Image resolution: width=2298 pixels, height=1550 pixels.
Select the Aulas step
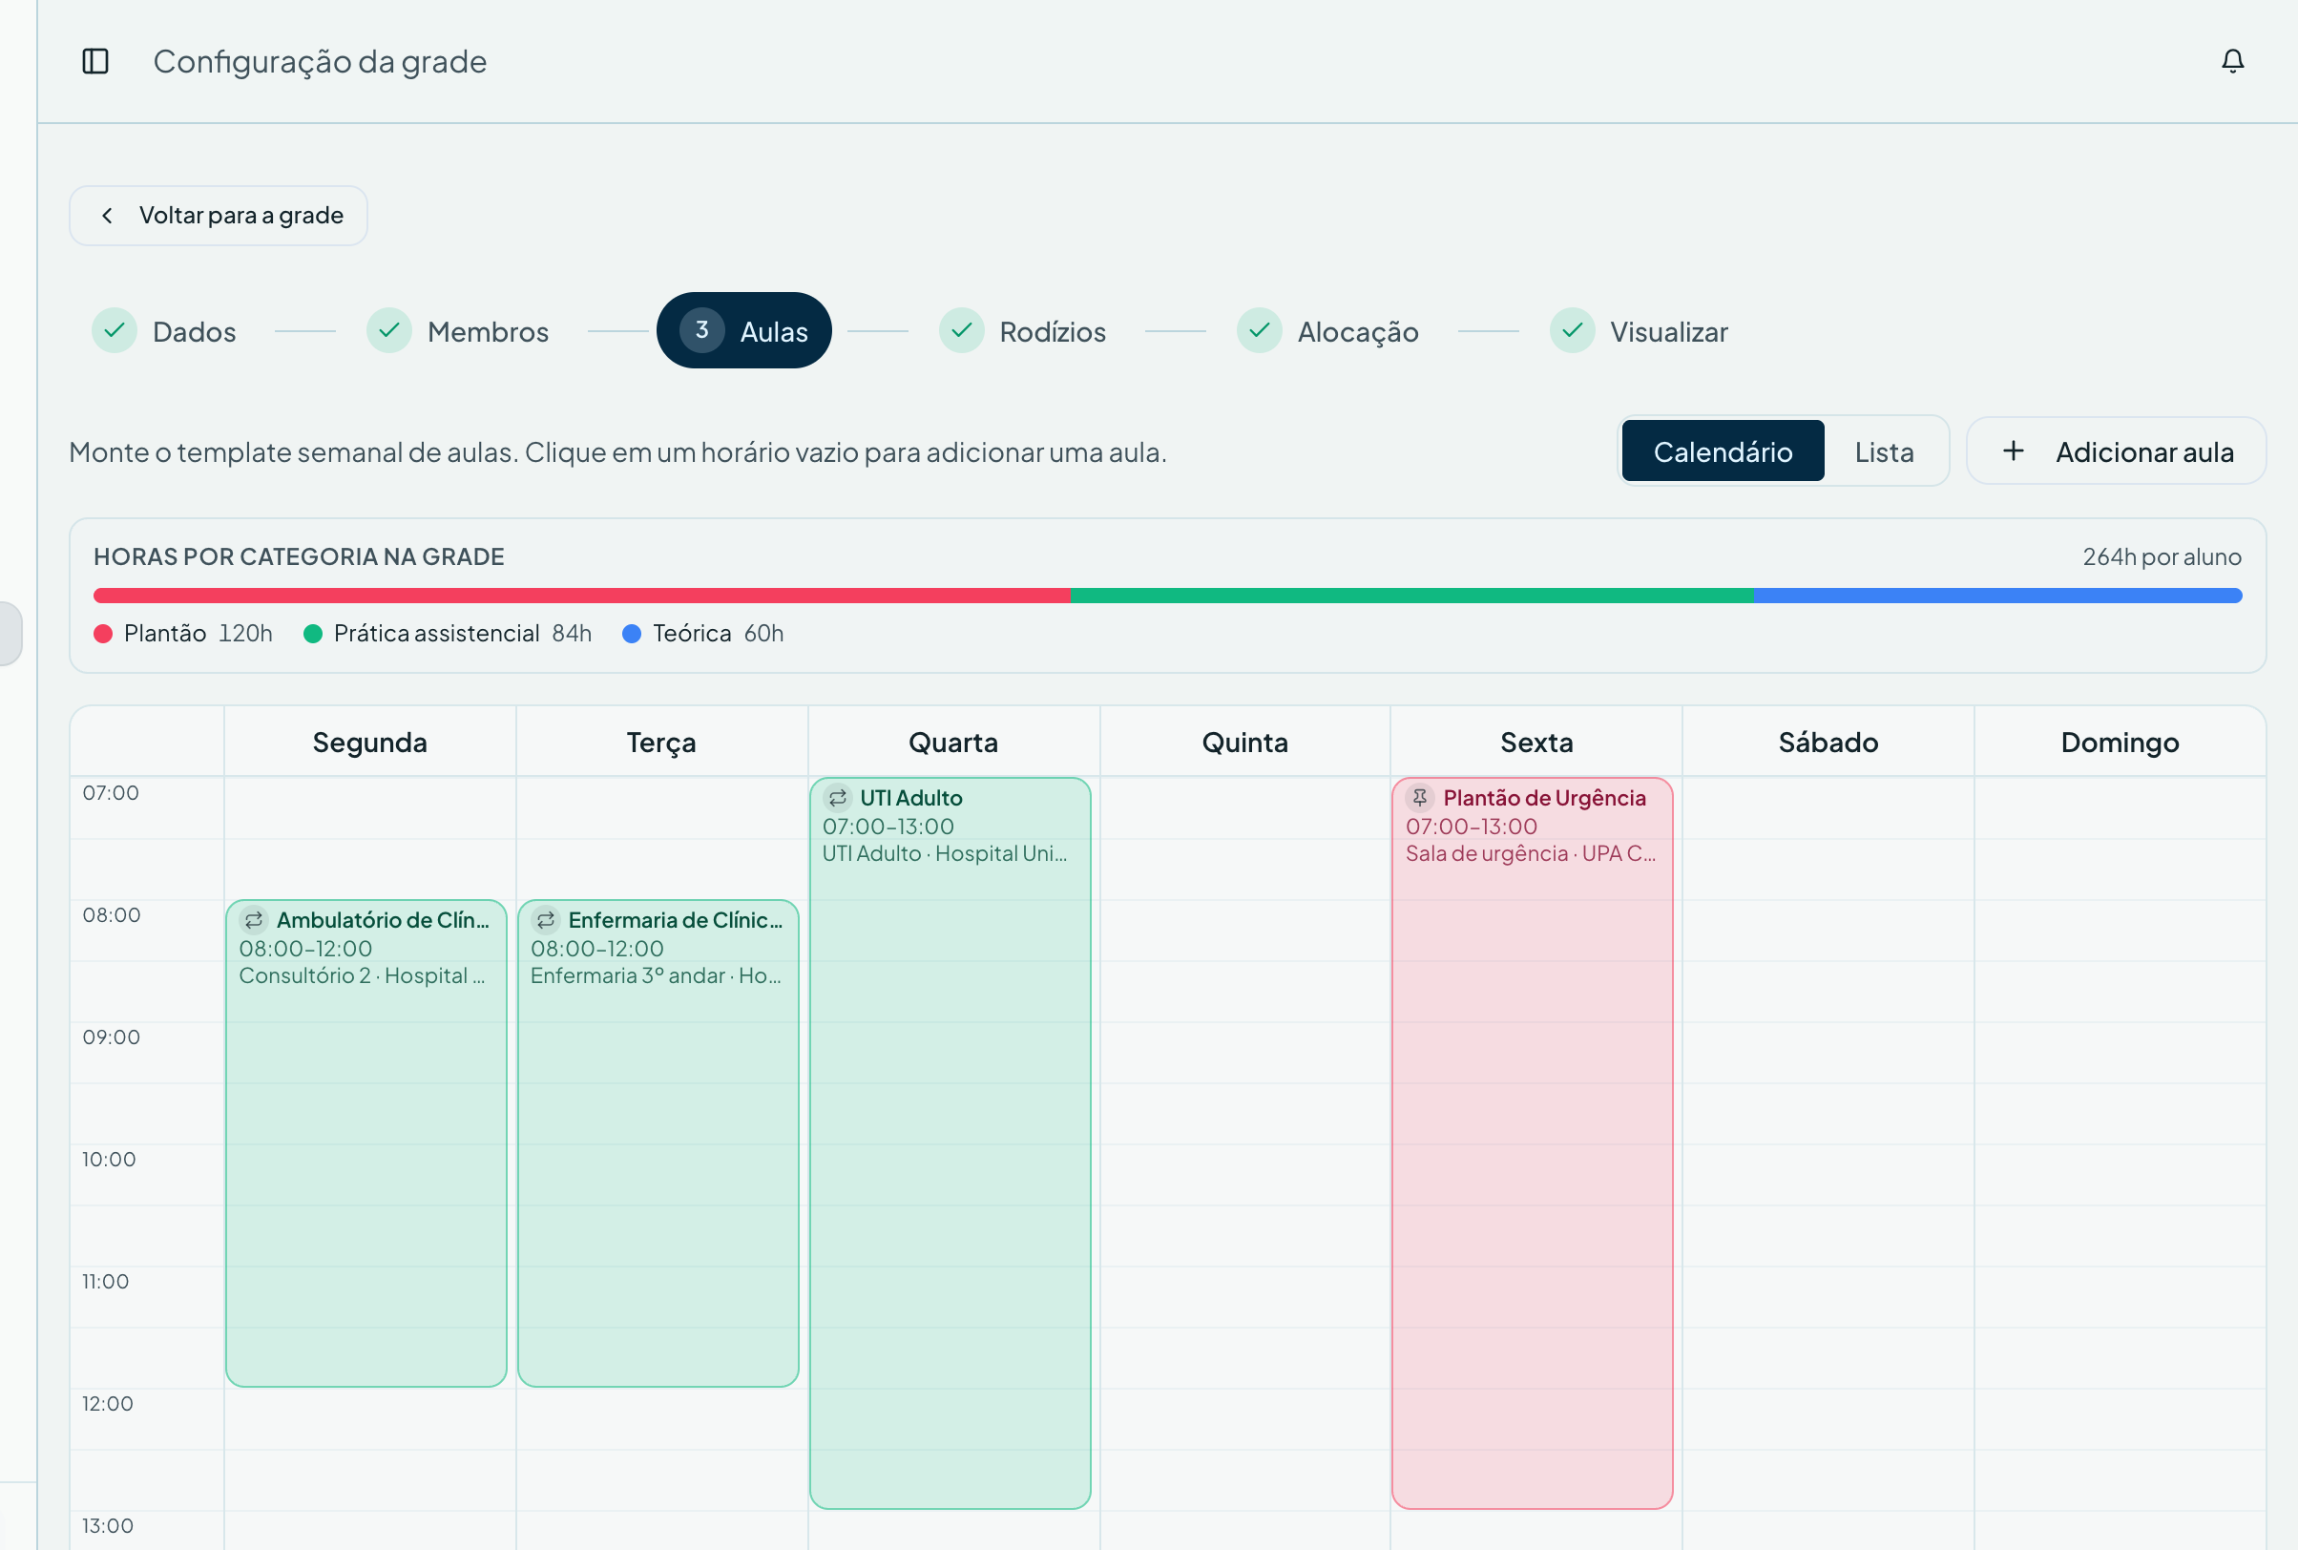pyautogui.click(x=744, y=330)
